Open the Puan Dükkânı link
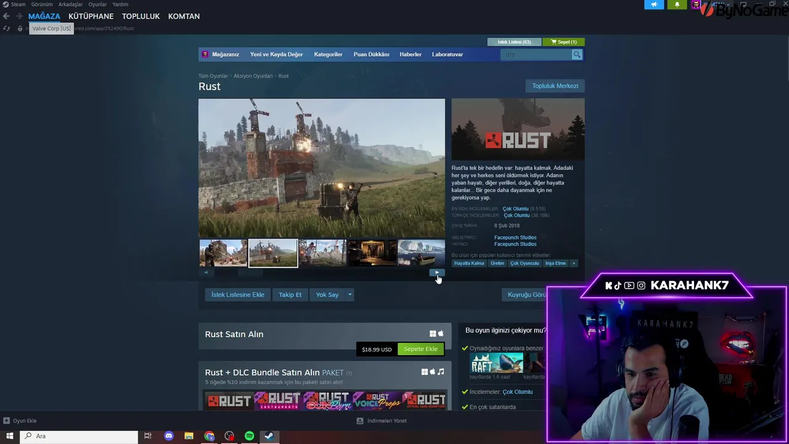789x444 pixels. click(x=371, y=54)
